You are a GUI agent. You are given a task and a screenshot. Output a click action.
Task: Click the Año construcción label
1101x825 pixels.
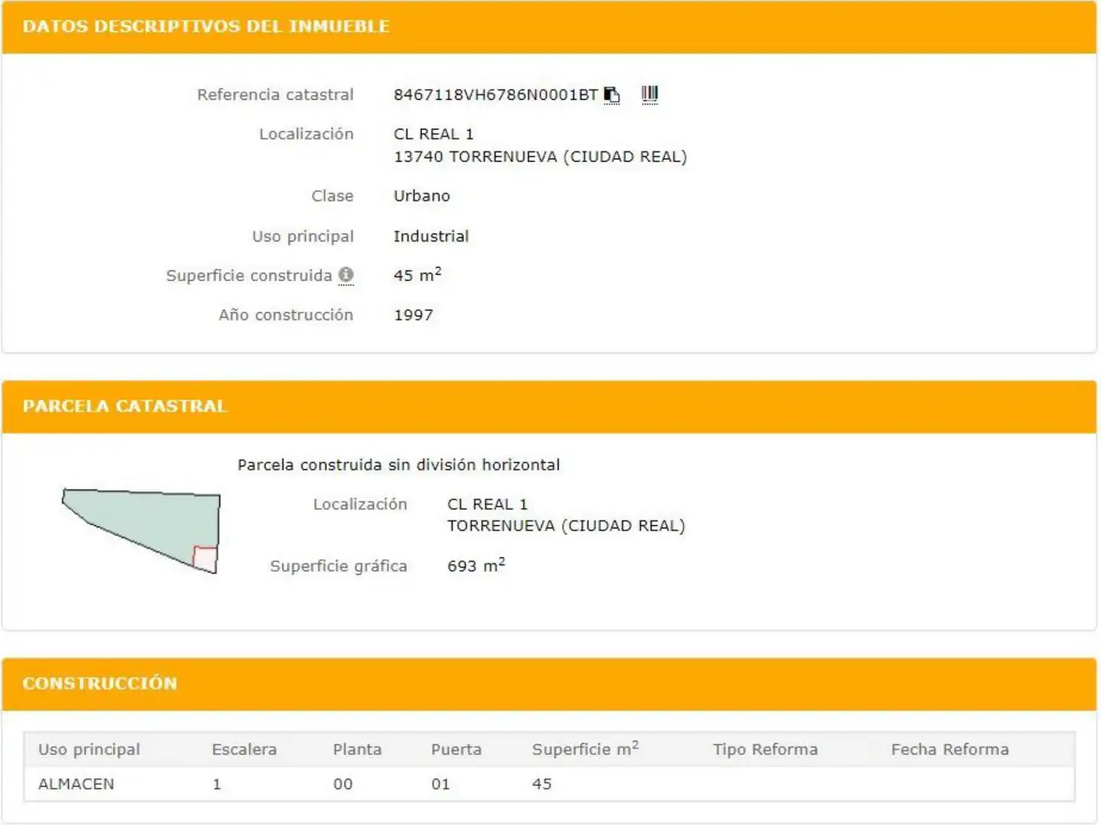pos(286,315)
